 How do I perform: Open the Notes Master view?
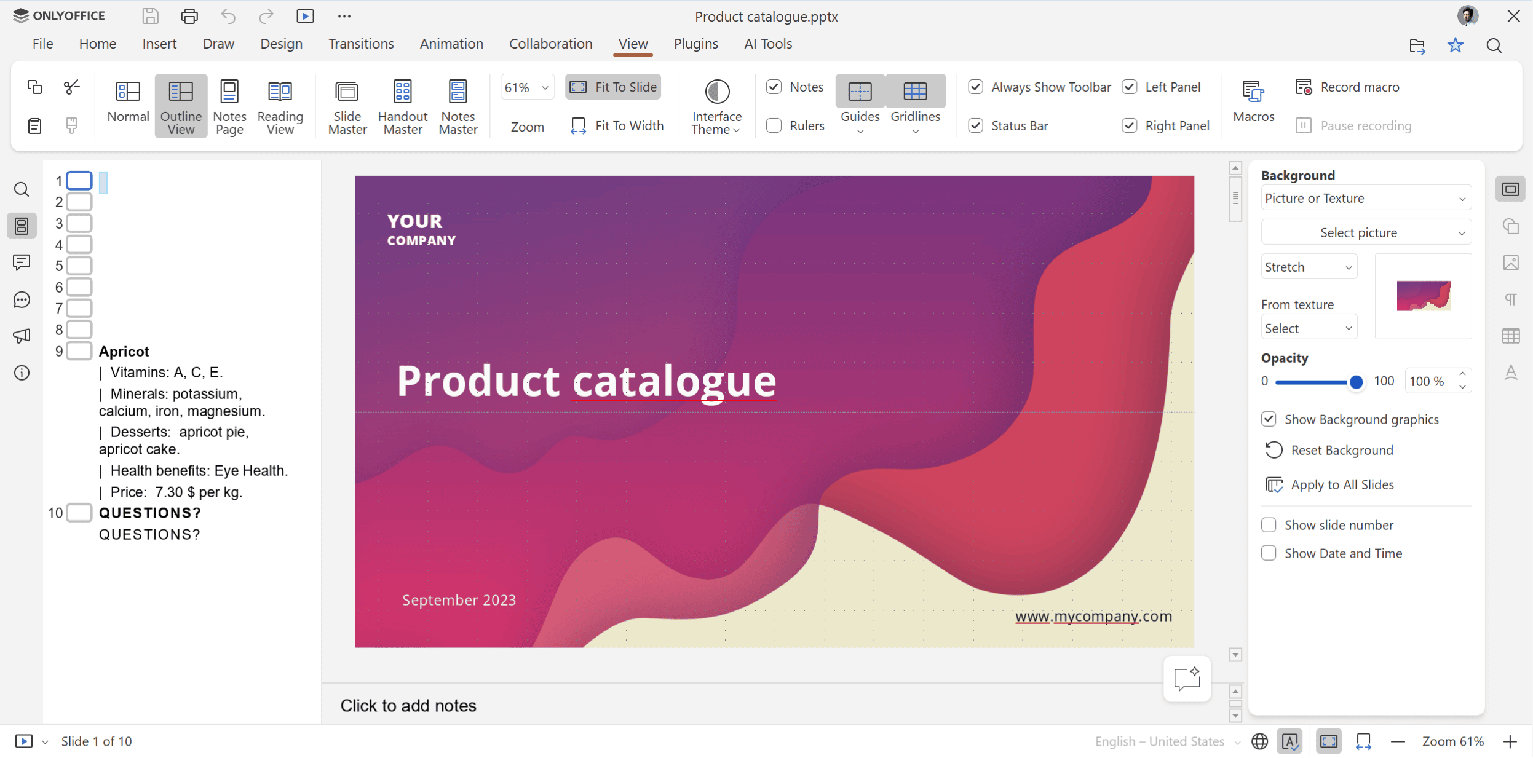(458, 106)
